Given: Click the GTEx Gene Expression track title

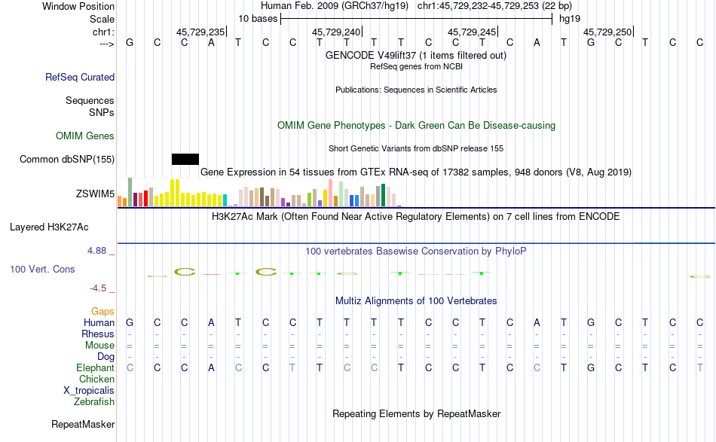Looking at the screenshot, I should tap(416, 172).
